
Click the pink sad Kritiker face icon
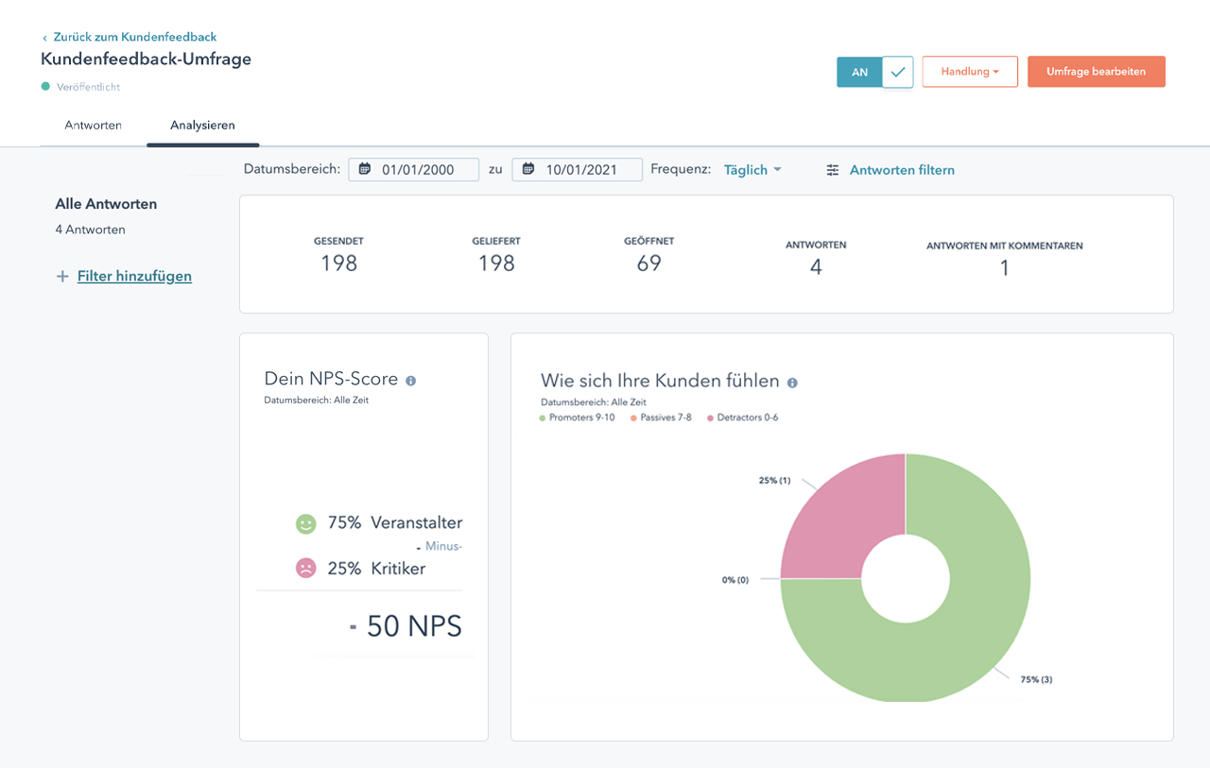click(305, 569)
